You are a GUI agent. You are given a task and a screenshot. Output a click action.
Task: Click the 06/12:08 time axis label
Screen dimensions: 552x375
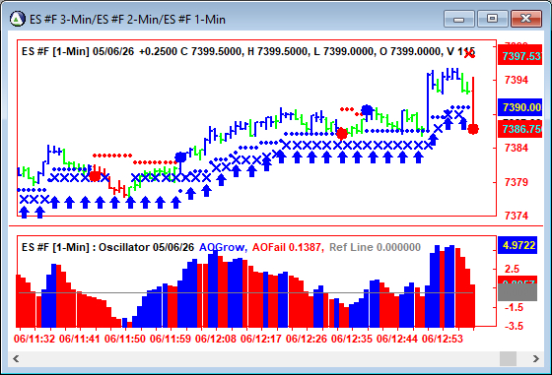pyautogui.click(x=216, y=339)
